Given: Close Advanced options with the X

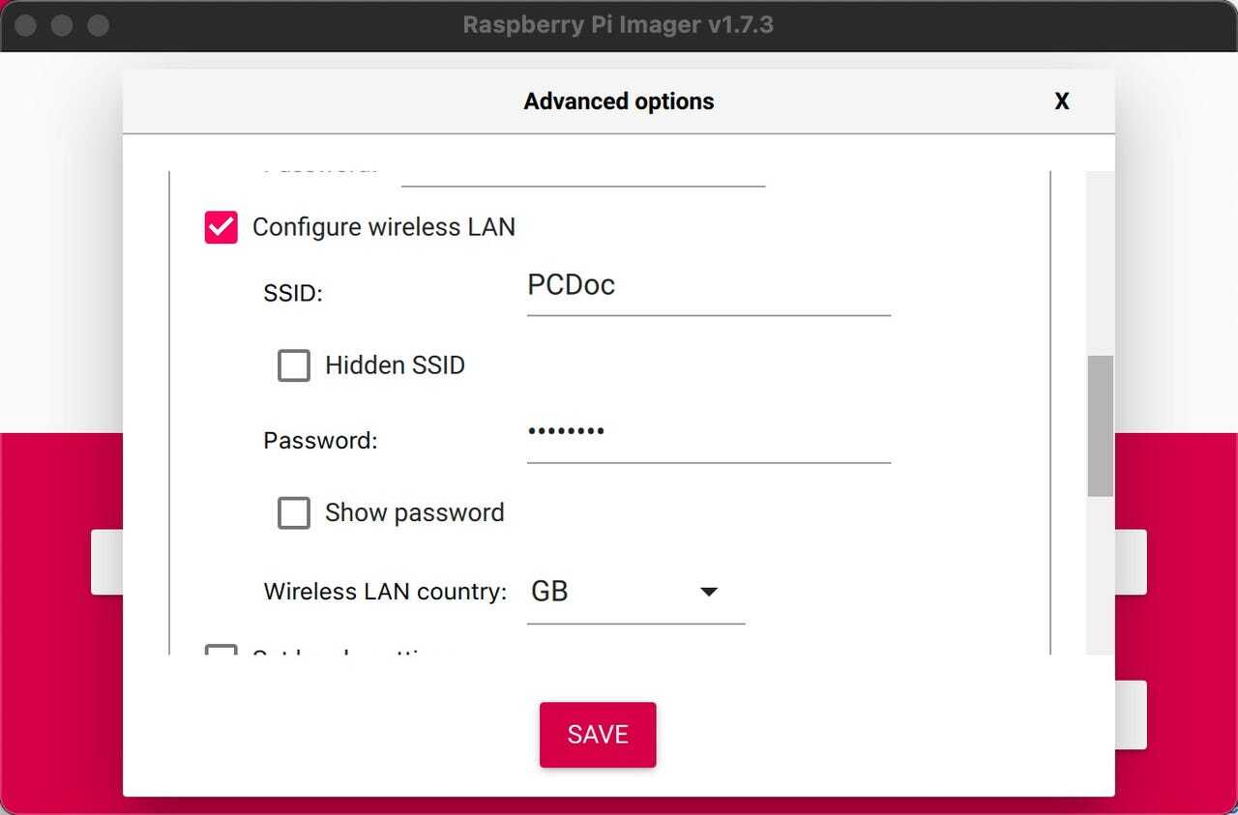Looking at the screenshot, I should click(x=1061, y=102).
